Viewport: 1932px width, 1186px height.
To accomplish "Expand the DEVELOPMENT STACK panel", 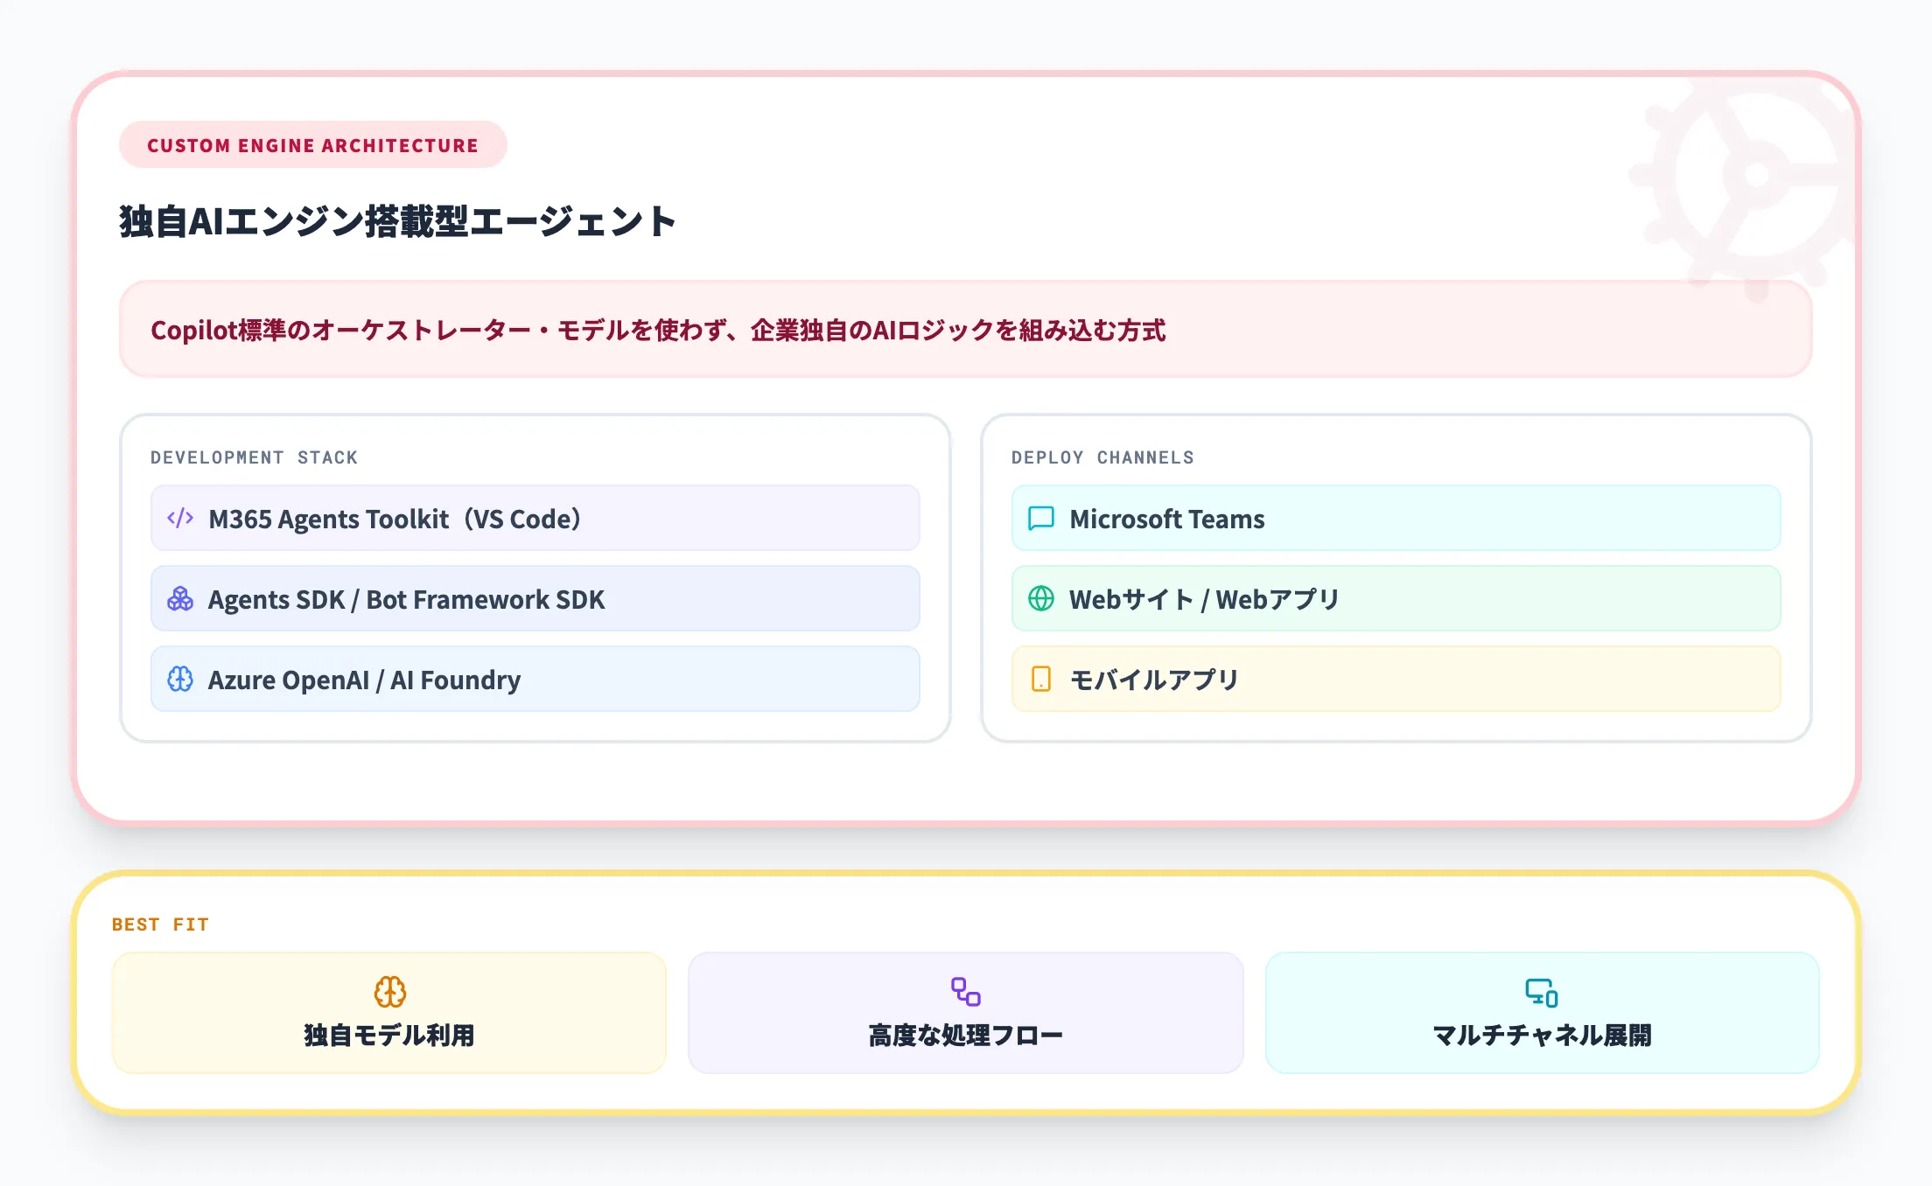I will [255, 457].
